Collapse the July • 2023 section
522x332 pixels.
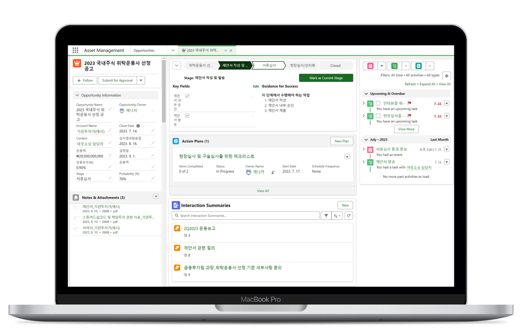(x=366, y=139)
